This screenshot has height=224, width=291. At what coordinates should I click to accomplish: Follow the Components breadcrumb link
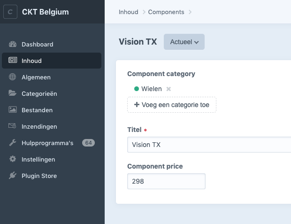[165, 12]
